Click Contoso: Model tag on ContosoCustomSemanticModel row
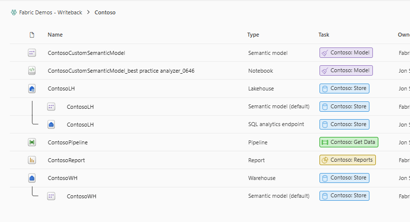410x222 pixels. coord(346,53)
